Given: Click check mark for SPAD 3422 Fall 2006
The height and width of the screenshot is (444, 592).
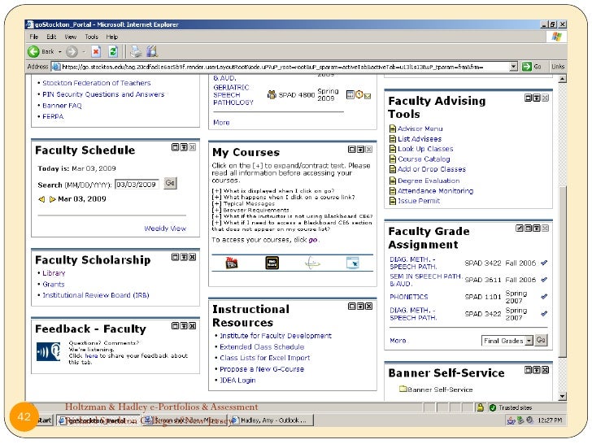Looking at the screenshot, I should (x=544, y=263).
